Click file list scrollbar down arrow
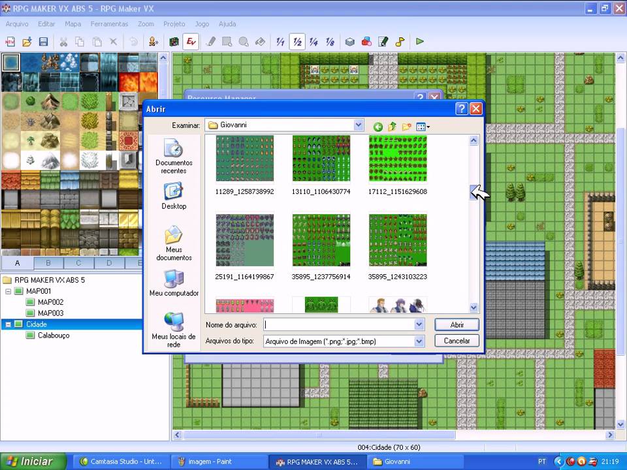Image resolution: width=627 pixels, height=470 pixels. pos(474,307)
